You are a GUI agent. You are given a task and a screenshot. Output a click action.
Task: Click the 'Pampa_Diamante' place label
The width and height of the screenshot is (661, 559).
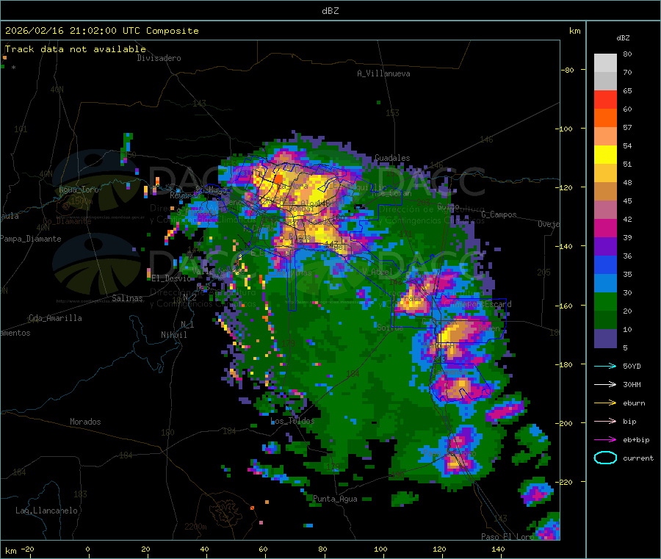click(31, 239)
